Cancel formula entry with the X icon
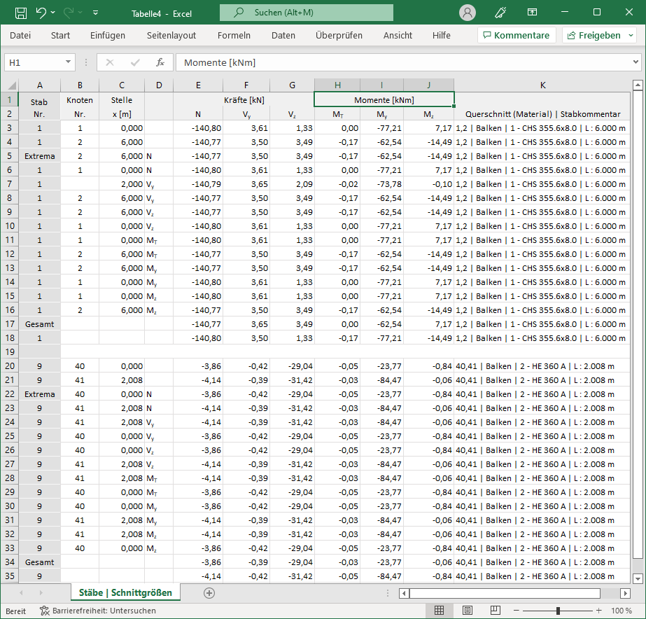The image size is (646, 619). [x=109, y=62]
